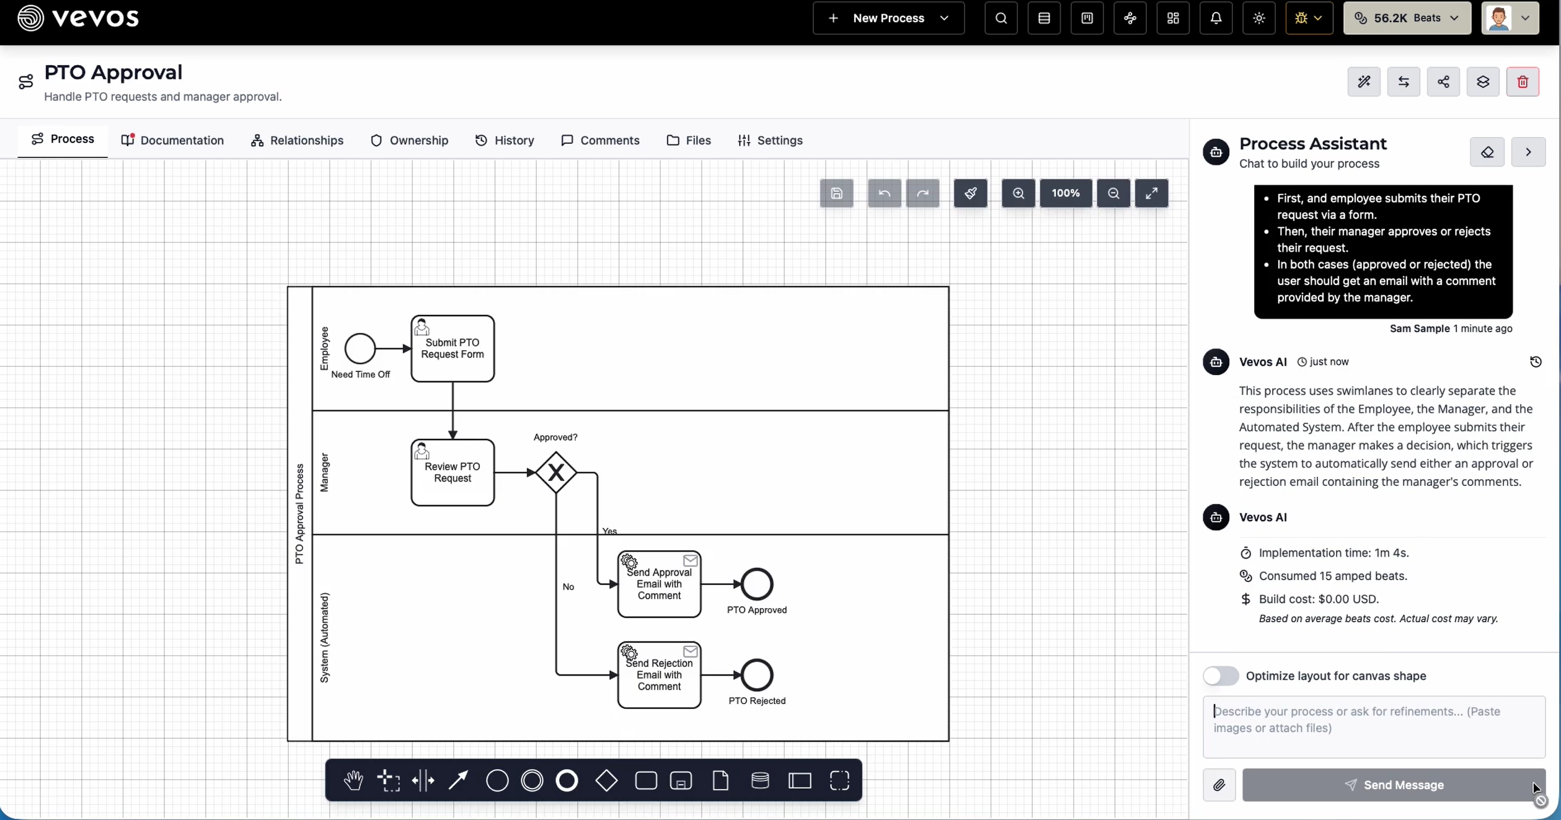This screenshot has height=820, width=1561.
Task: Open the layers stack icon
Action: click(1483, 82)
